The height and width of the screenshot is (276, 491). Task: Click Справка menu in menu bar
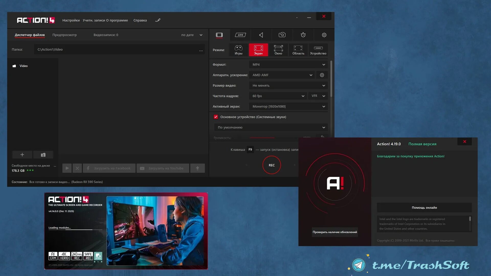point(140,20)
